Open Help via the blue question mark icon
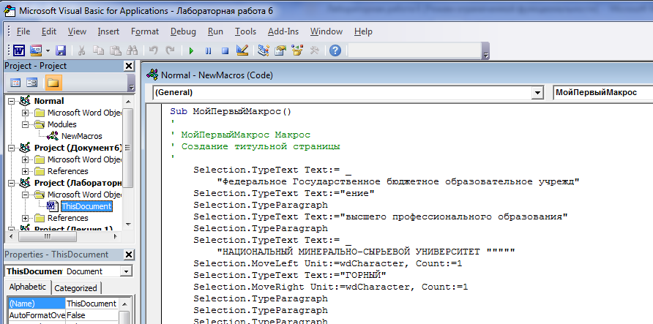 click(335, 50)
